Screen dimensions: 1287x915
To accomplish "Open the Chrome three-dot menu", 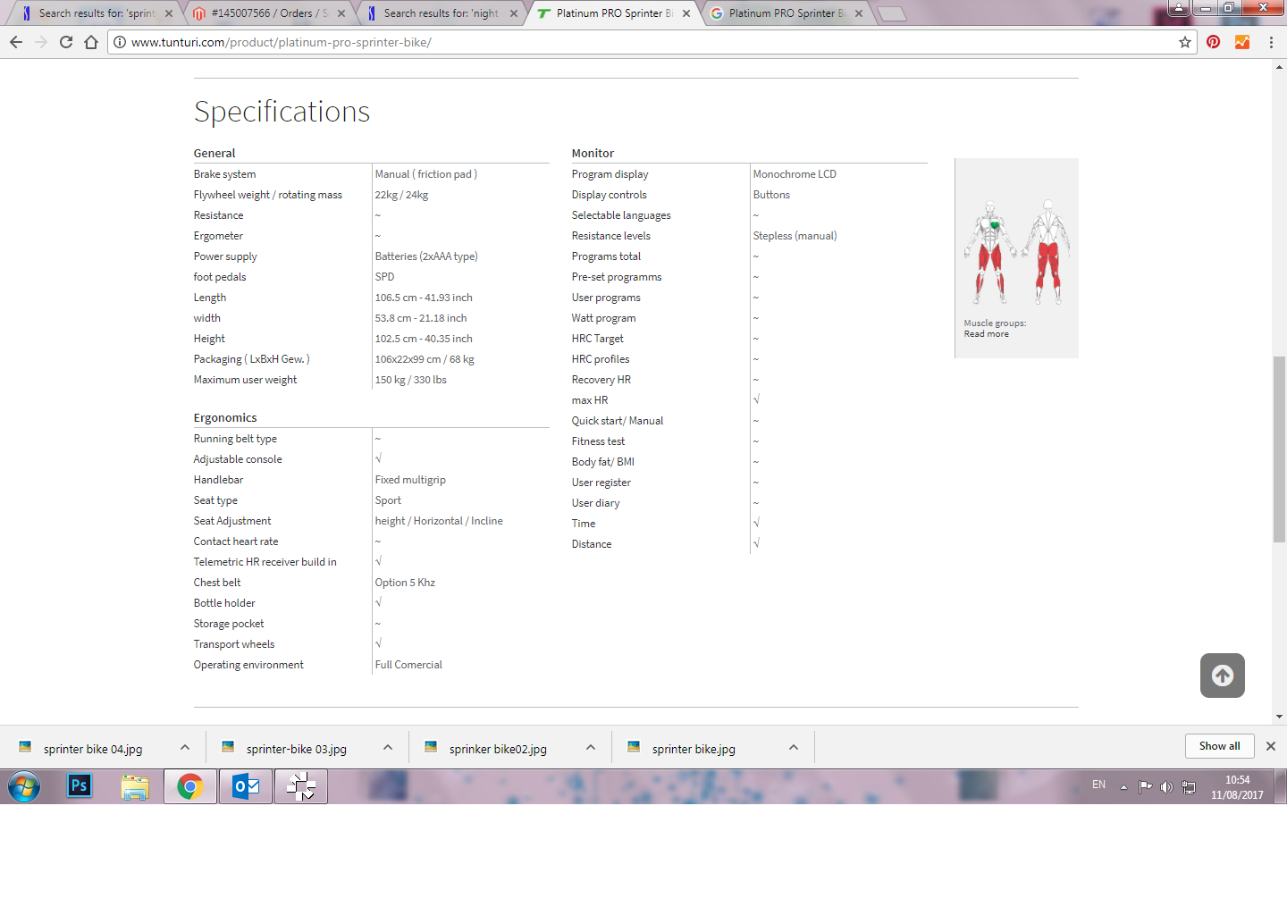I will (x=1270, y=42).
